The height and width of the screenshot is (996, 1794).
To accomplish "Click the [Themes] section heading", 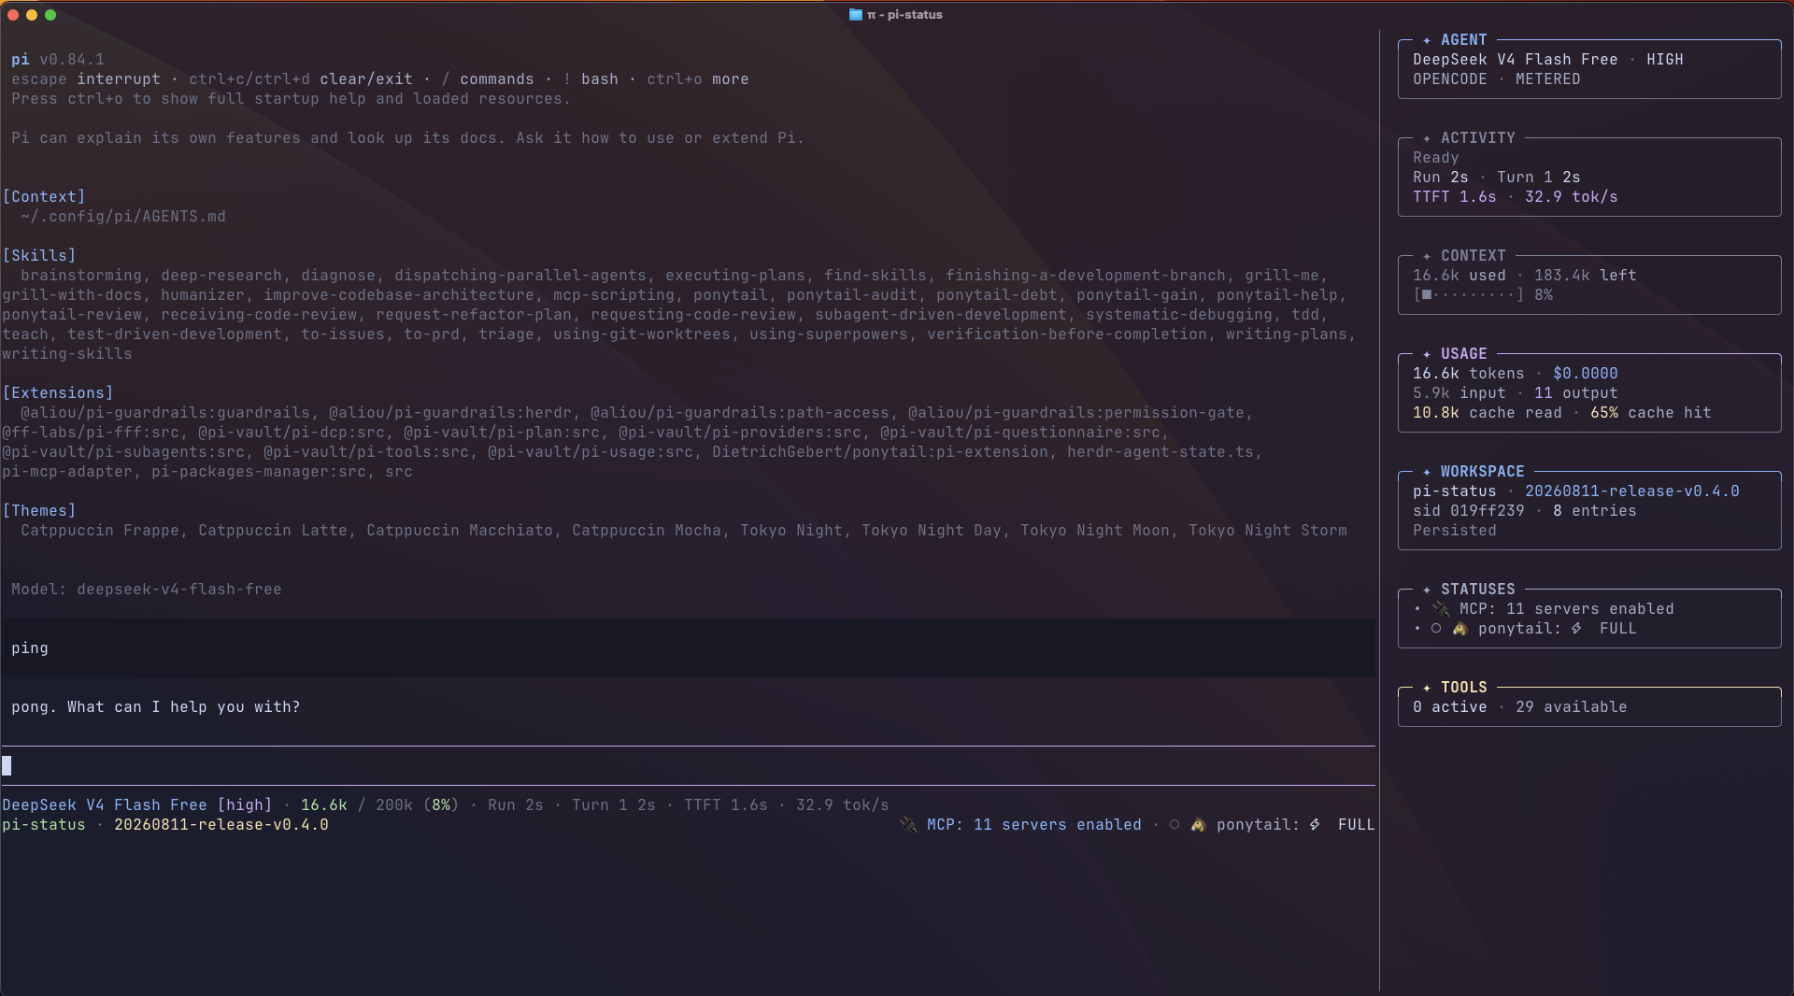I will pyautogui.click(x=39, y=511).
